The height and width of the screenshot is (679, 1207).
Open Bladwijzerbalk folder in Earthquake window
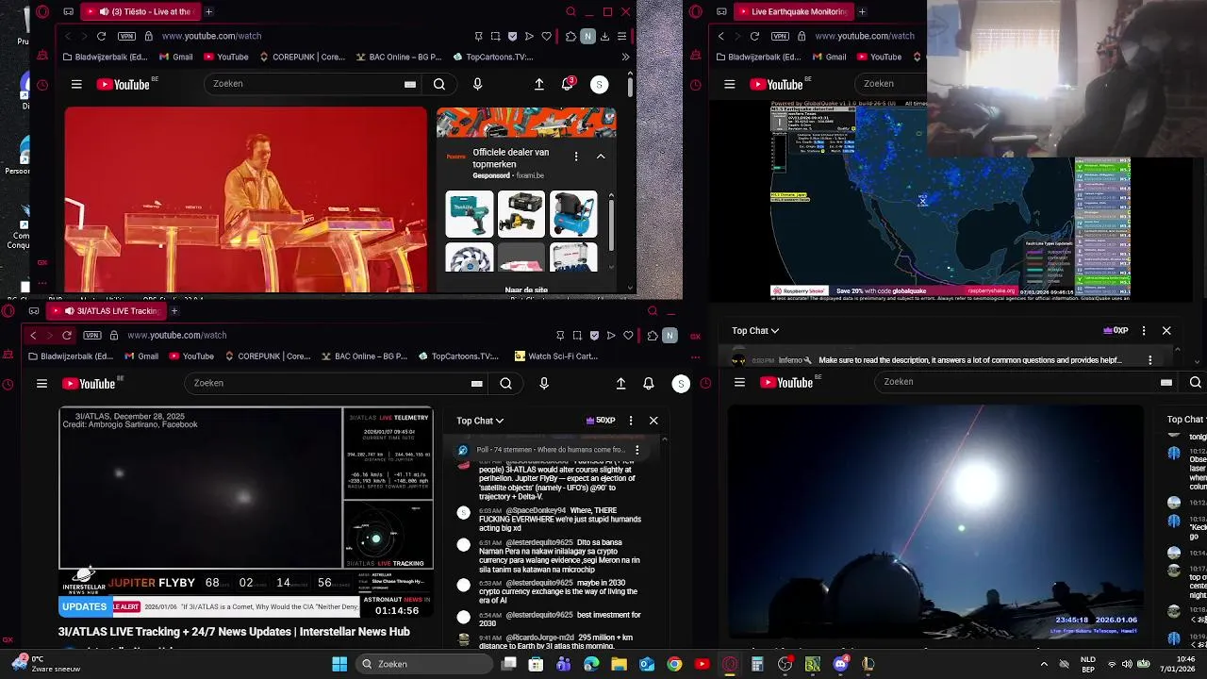pyautogui.click(x=758, y=57)
